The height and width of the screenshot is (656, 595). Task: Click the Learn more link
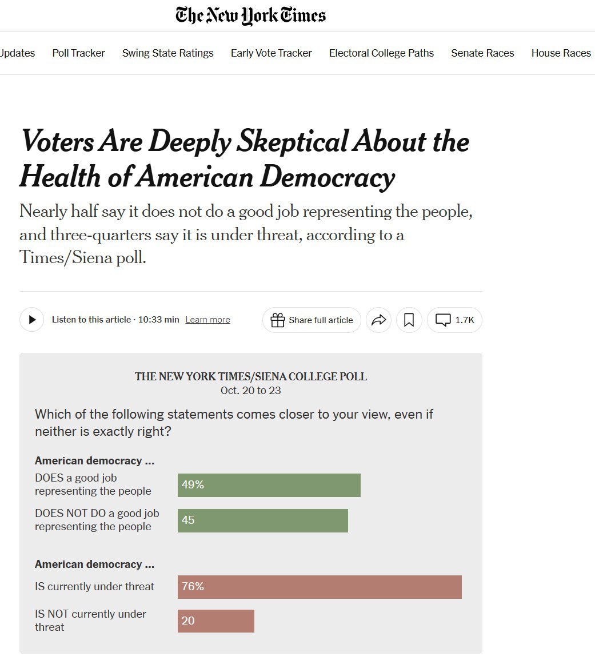tap(207, 320)
